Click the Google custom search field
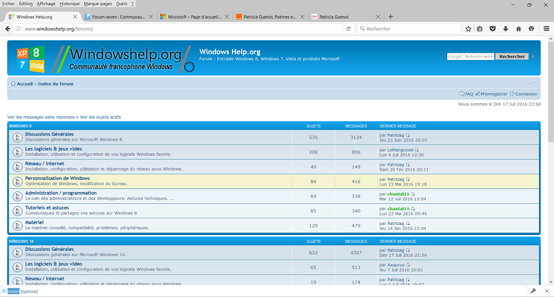Image resolution: width=554 pixels, height=297 pixels. coord(470,57)
